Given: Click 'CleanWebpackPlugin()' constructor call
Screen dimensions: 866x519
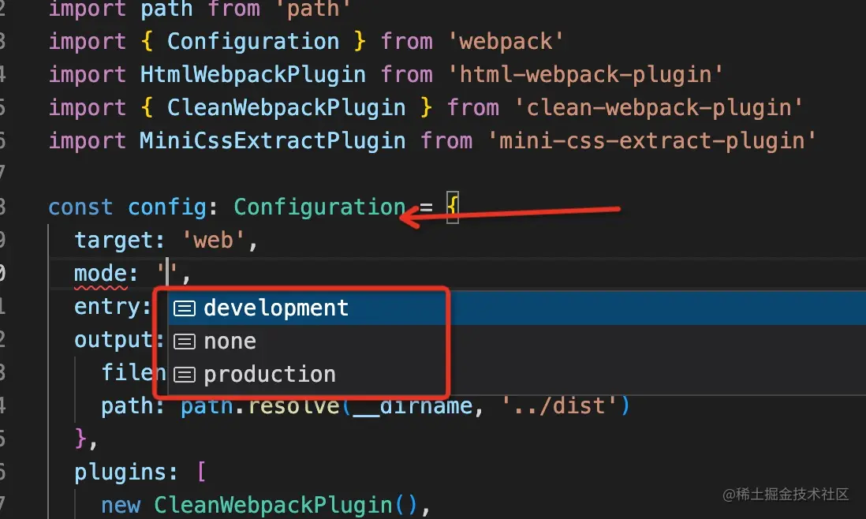Looking at the screenshot, I should coord(286,505).
